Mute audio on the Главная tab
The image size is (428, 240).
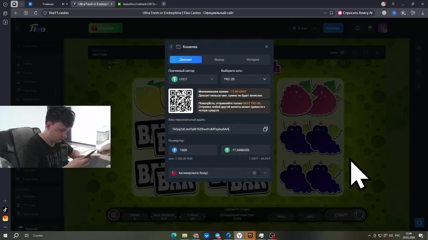click(64, 4)
